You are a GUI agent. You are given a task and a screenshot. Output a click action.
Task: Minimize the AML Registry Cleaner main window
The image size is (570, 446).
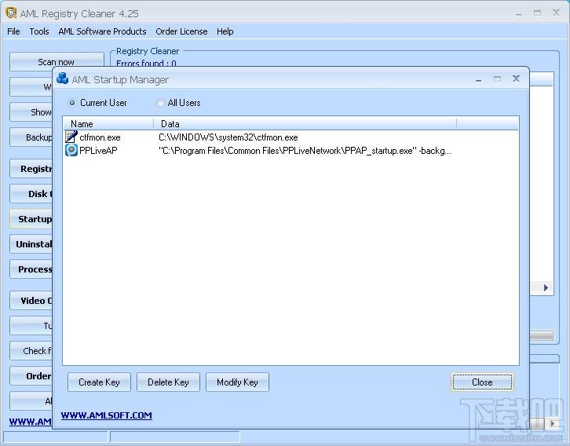point(518,14)
